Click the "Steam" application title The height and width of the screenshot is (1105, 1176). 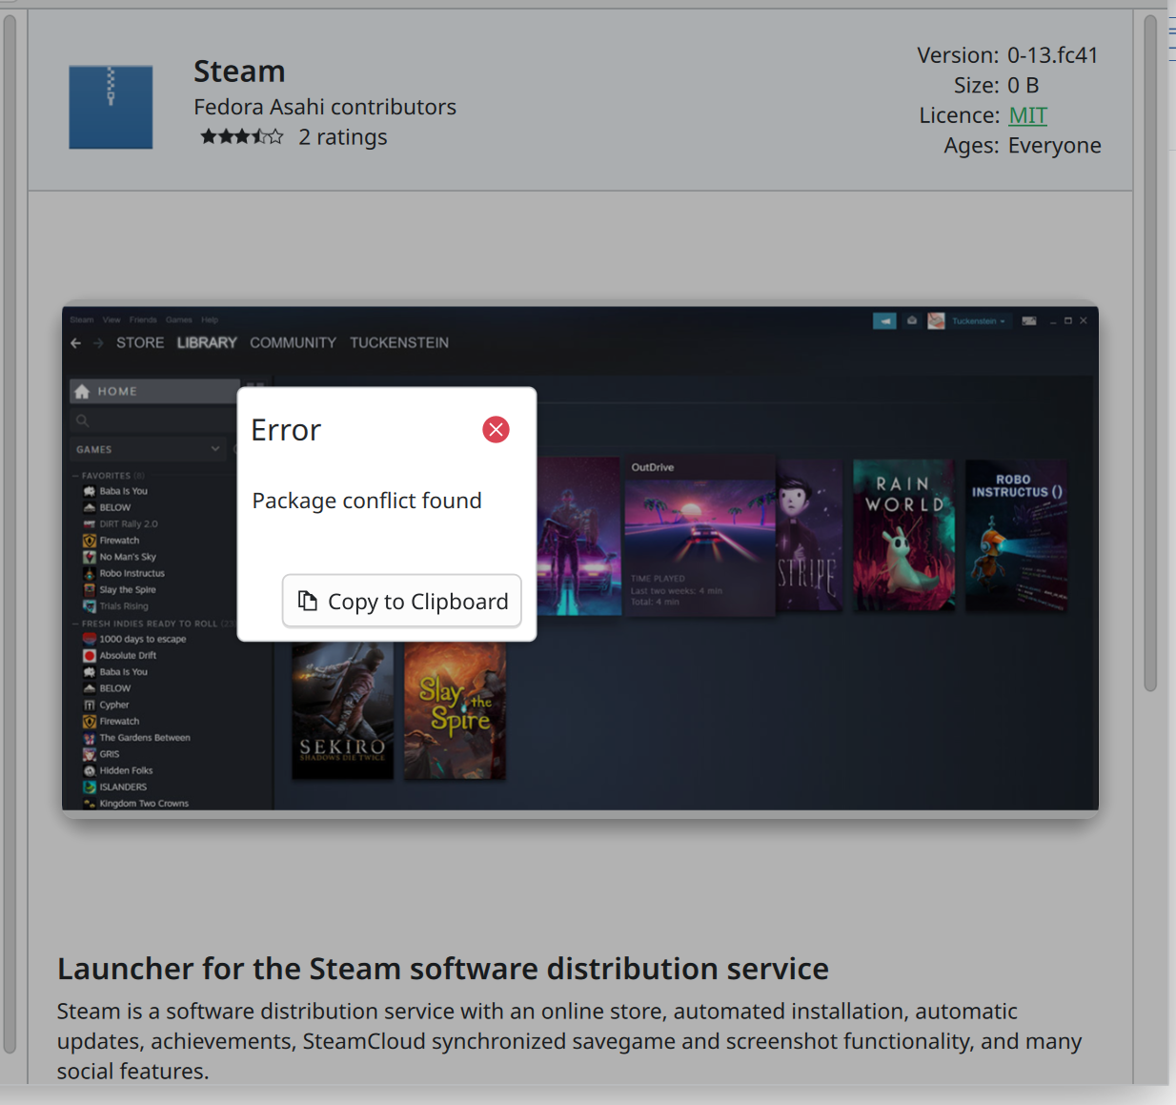click(239, 72)
